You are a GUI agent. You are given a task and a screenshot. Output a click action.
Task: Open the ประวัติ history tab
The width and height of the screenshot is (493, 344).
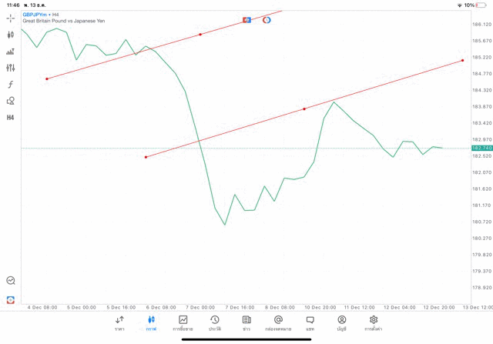[x=215, y=323]
